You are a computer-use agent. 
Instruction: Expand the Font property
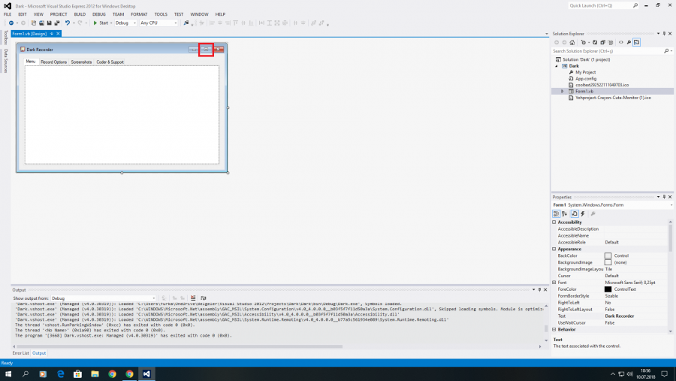point(554,283)
